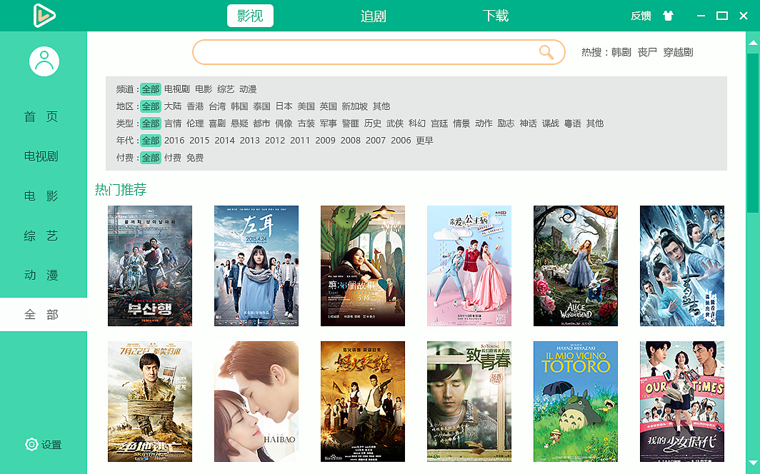Switch to the 影视 tab
The height and width of the screenshot is (474, 760).
tap(250, 16)
